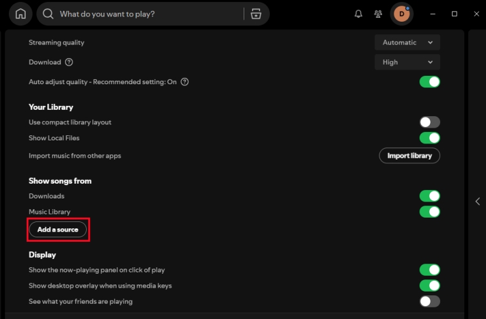This screenshot has width=486, height=319.
Task: Open the profile avatar menu
Action: (x=402, y=13)
